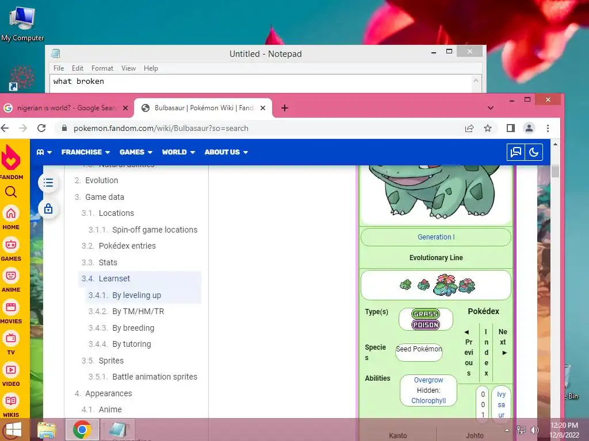Select By leveling up contents entry
Screen dimensions: 589x441
click(x=136, y=295)
